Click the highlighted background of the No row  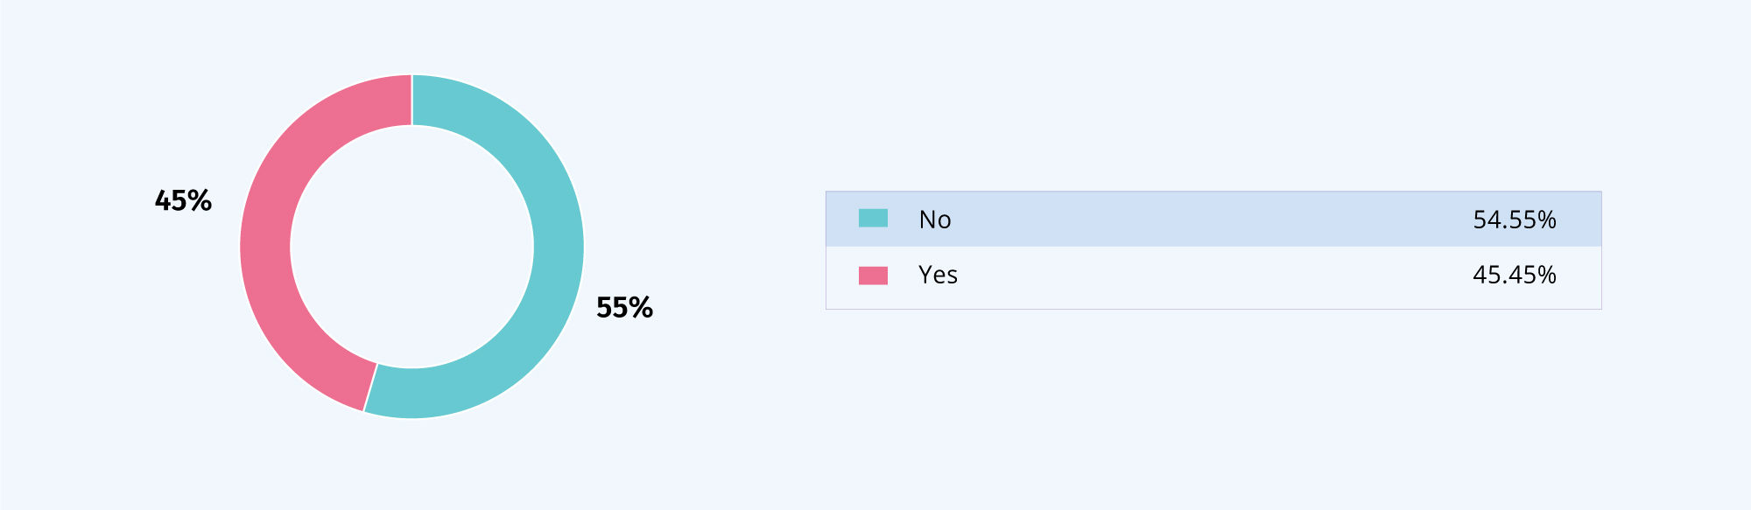point(1213,219)
